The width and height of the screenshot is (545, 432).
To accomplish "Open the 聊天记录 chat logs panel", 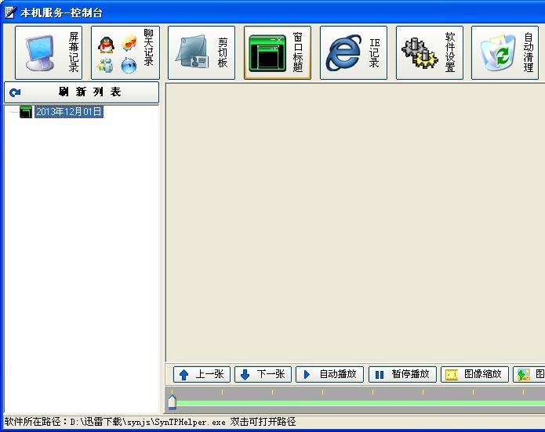I will (x=125, y=52).
